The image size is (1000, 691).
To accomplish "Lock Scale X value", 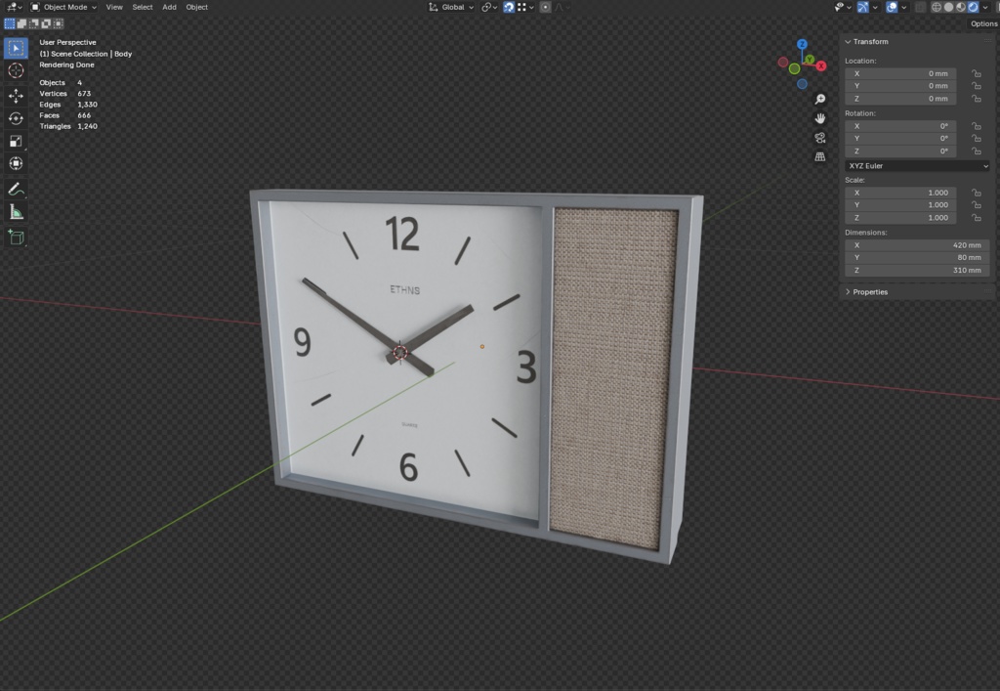I will [x=977, y=193].
